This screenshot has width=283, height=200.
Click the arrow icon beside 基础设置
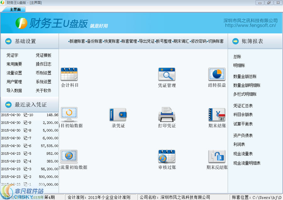tap(8, 41)
